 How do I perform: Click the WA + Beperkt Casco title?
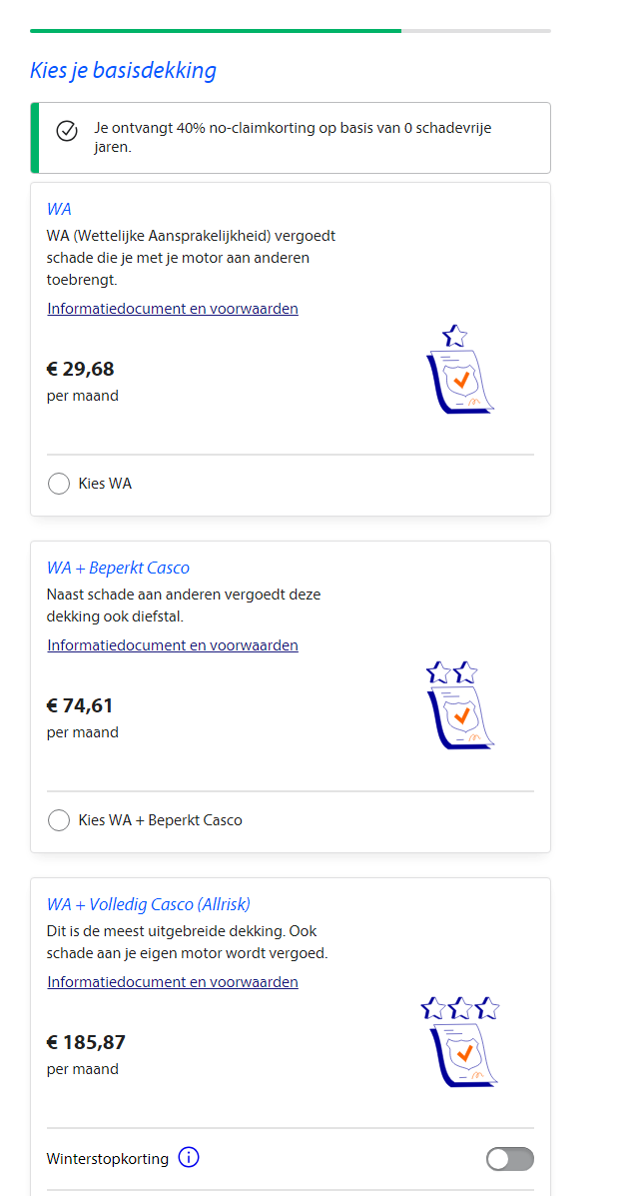(118, 568)
